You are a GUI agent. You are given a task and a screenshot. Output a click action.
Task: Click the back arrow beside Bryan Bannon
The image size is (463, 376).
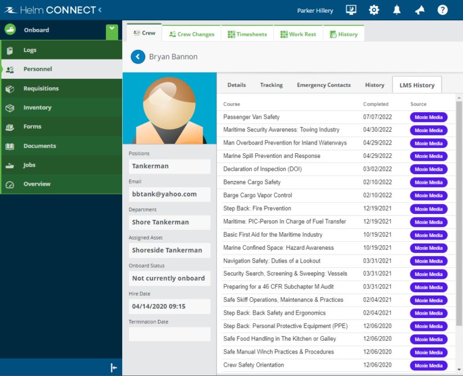click(138, 57)
